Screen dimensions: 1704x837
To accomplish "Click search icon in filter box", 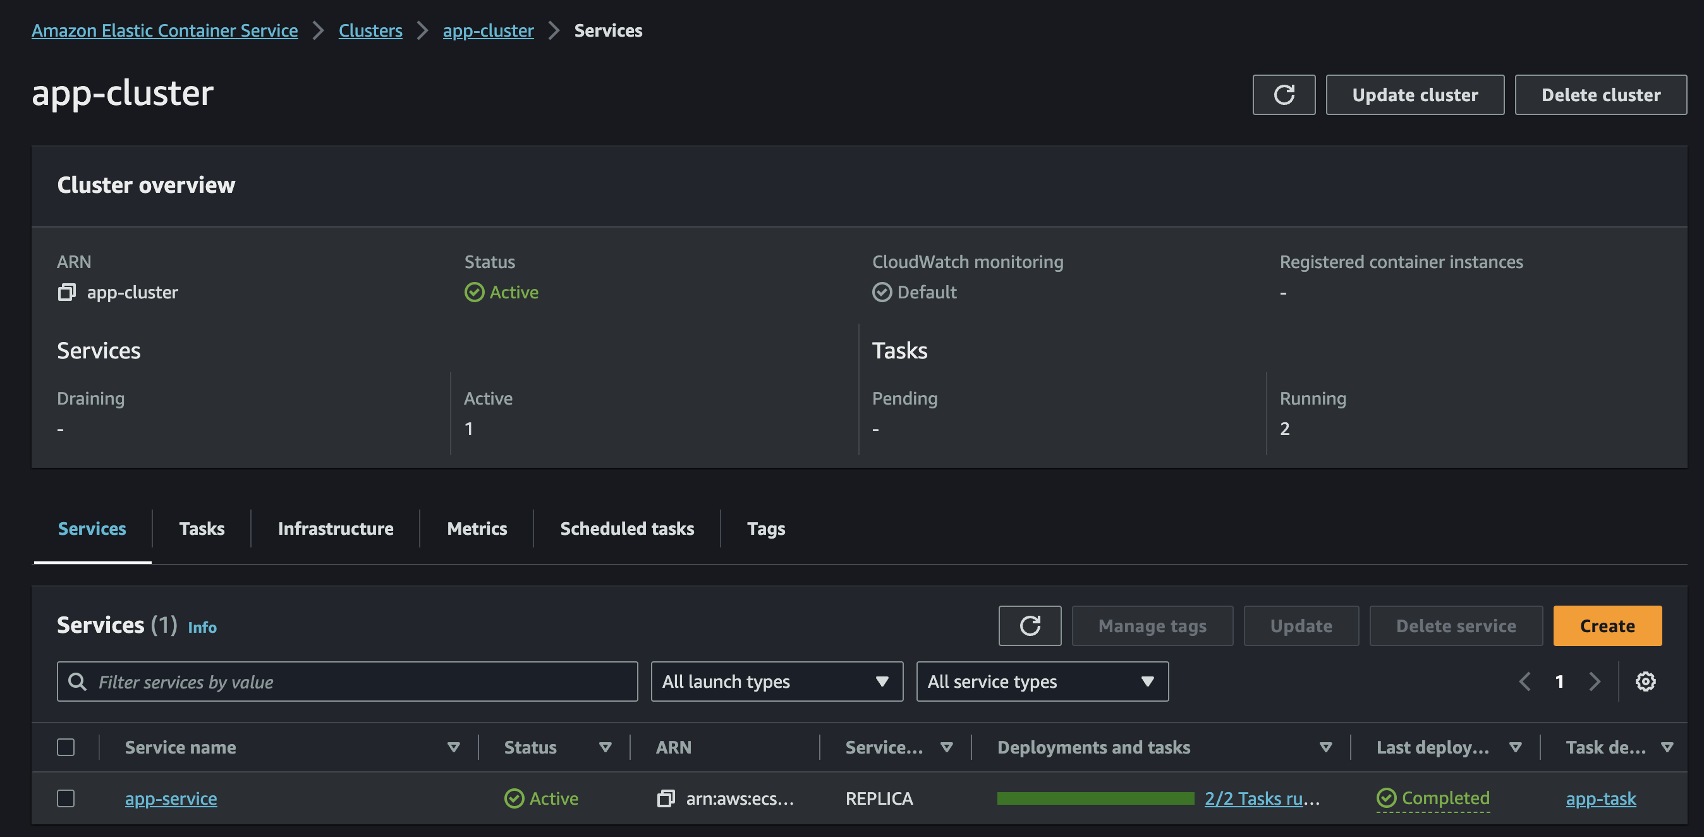I will pyautogui.click(x=77, y=681).
